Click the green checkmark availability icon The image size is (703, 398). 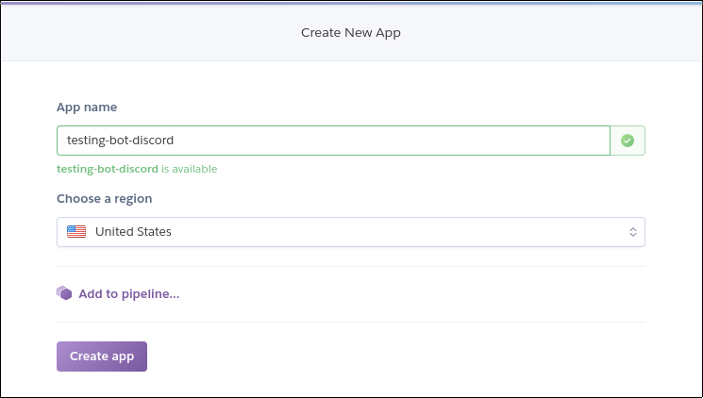pos(628,141)
